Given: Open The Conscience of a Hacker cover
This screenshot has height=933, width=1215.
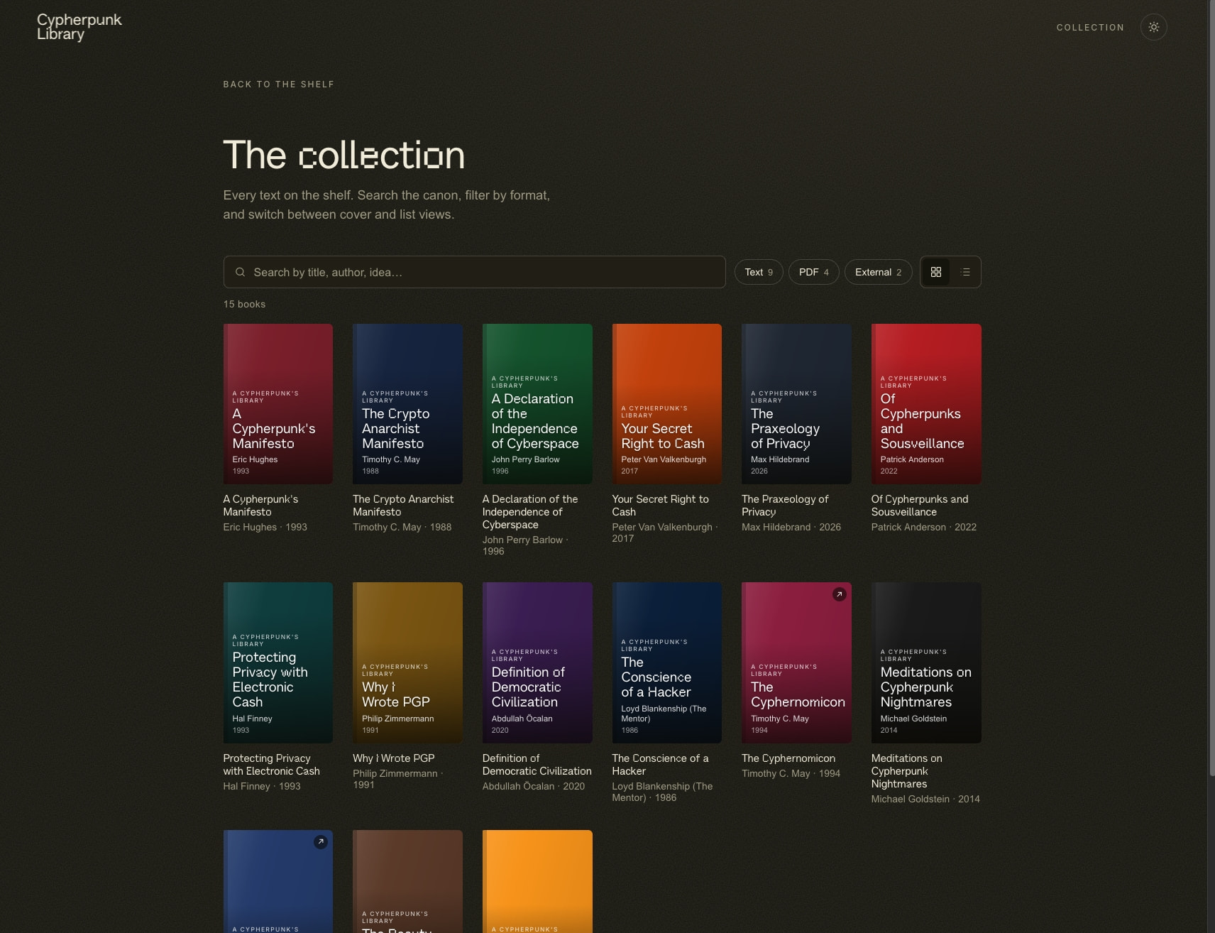Looking at the screenshot, I should [x=666, y=662].
